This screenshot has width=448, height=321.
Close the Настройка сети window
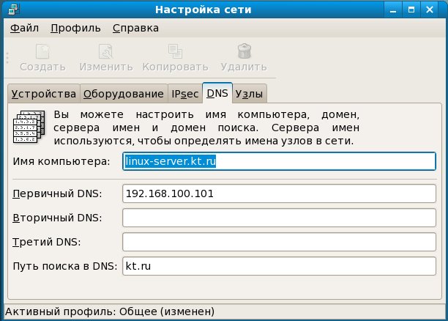click(x=430, y=10)
